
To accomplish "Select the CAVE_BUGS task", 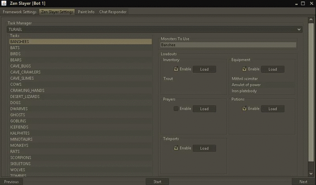I will pyautogui.click(x=81, y=66).
